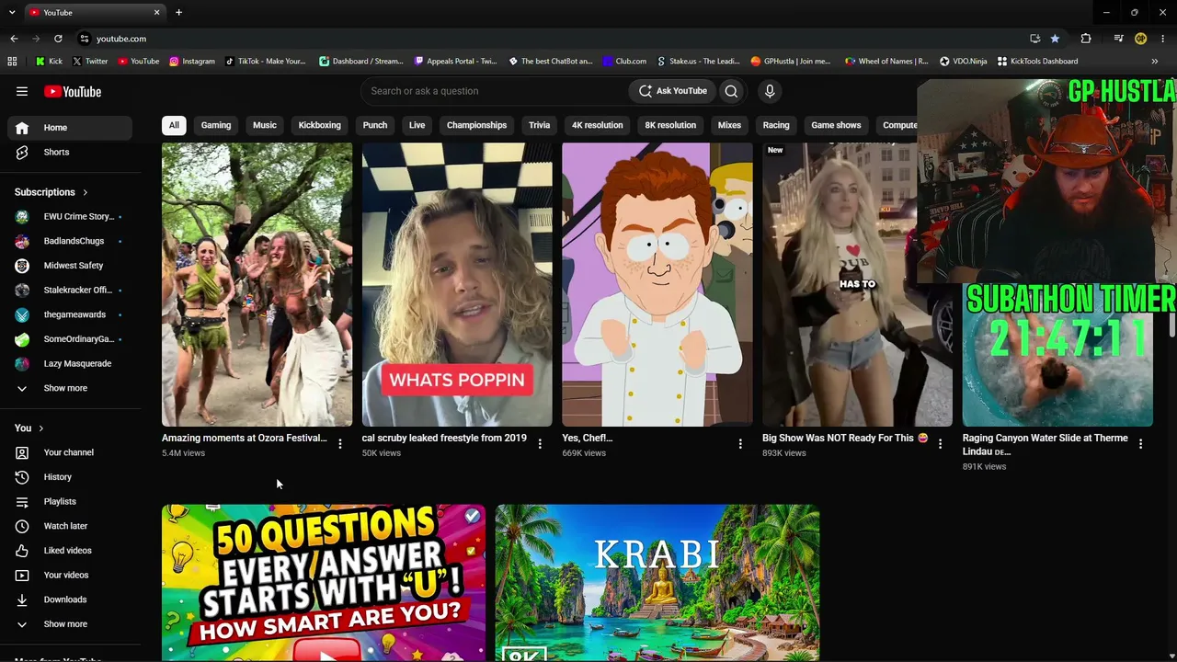Reload the page with the refresh icon

(58, 39)
